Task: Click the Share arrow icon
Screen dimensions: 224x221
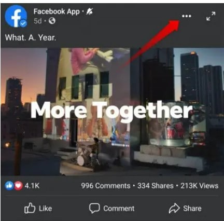Action: point(174,208)
